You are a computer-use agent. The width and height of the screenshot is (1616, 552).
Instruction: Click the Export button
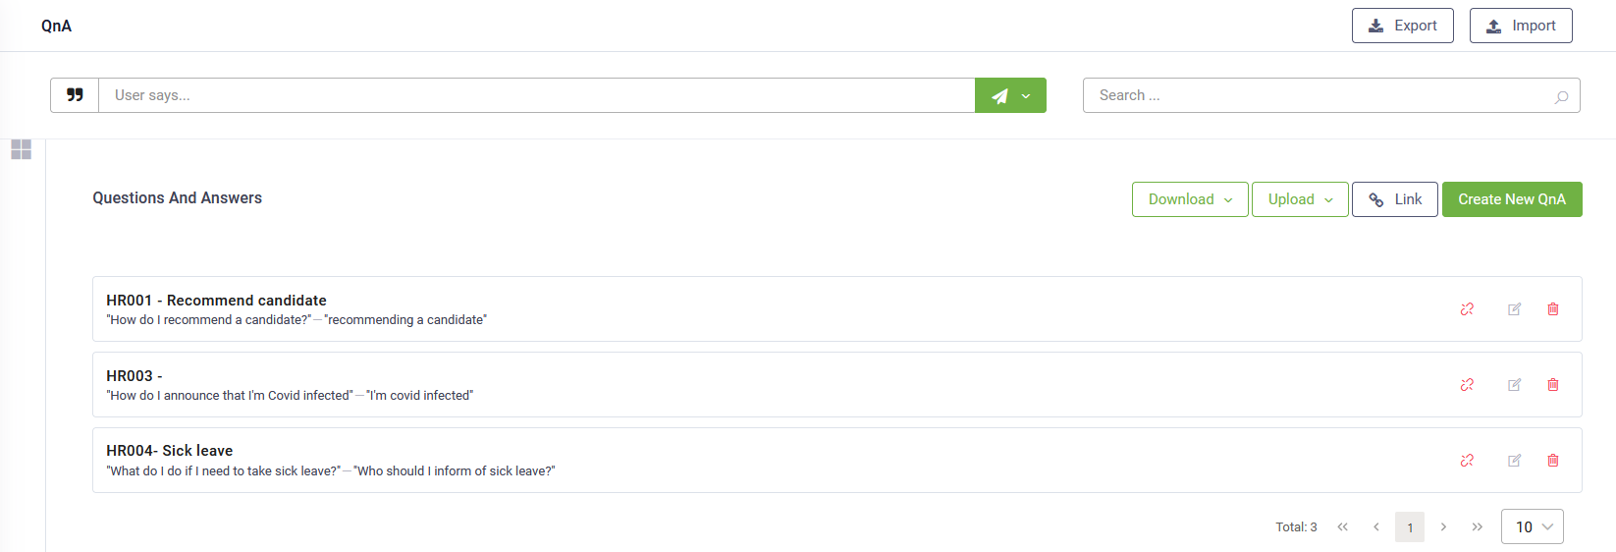click(1402, 26)
